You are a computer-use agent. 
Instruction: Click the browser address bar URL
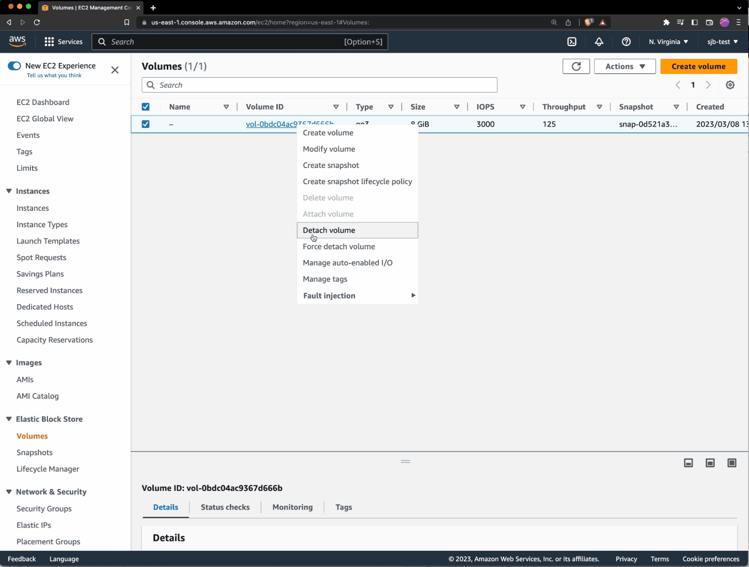260,22
